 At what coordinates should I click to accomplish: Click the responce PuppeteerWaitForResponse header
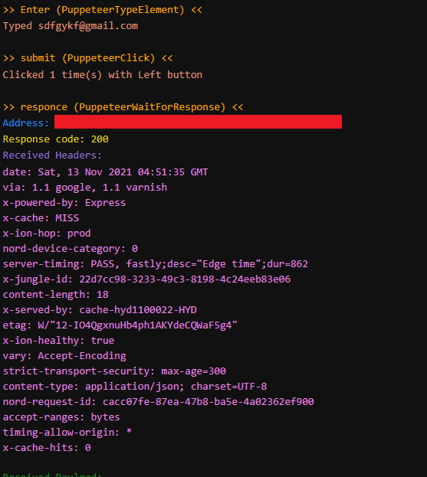(123, 107)
